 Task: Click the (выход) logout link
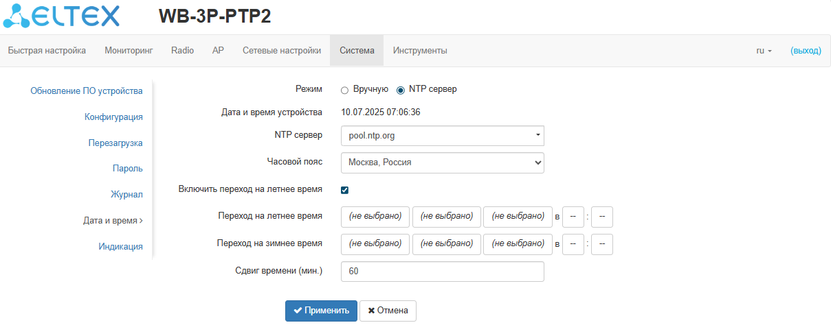click(x=806, y=51)
